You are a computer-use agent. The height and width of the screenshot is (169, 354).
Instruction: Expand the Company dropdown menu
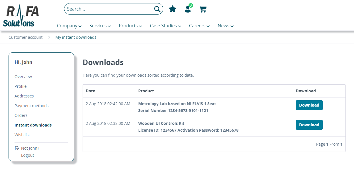(69, 26)
